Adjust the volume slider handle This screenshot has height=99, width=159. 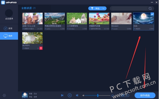point(98,95)
